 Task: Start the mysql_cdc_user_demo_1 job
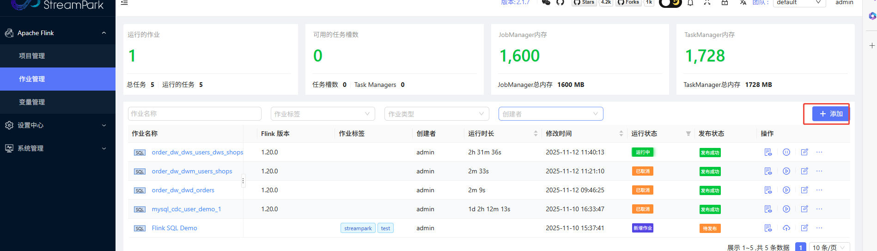(x=786, y=209)
